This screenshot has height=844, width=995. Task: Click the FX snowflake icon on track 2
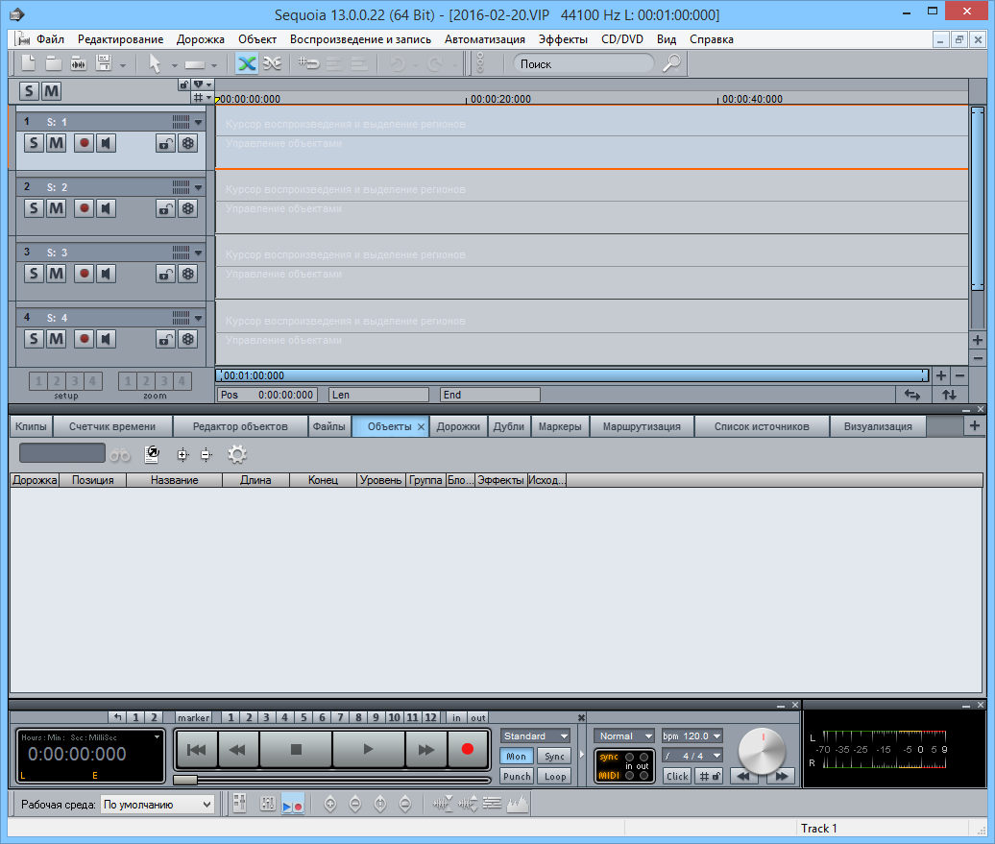pos(188,208)
